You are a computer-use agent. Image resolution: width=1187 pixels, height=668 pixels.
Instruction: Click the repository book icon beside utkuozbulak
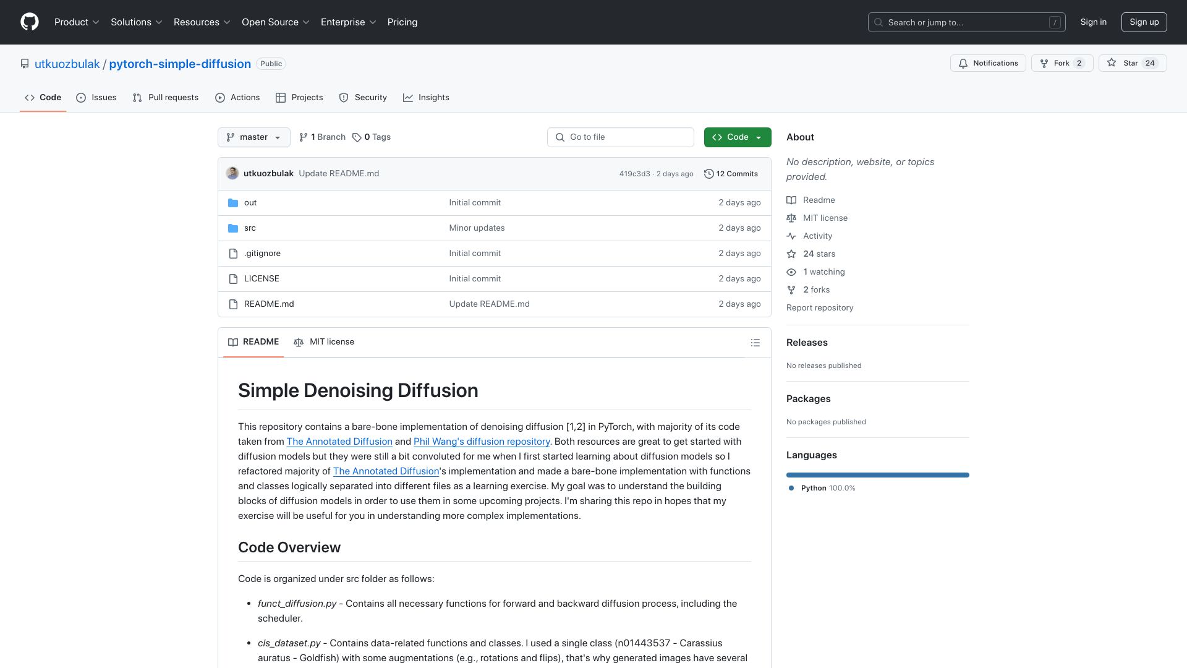coord(25,64)
